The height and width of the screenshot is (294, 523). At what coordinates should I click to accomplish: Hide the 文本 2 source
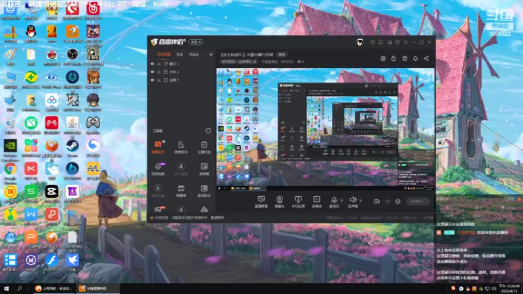[152, 72]
